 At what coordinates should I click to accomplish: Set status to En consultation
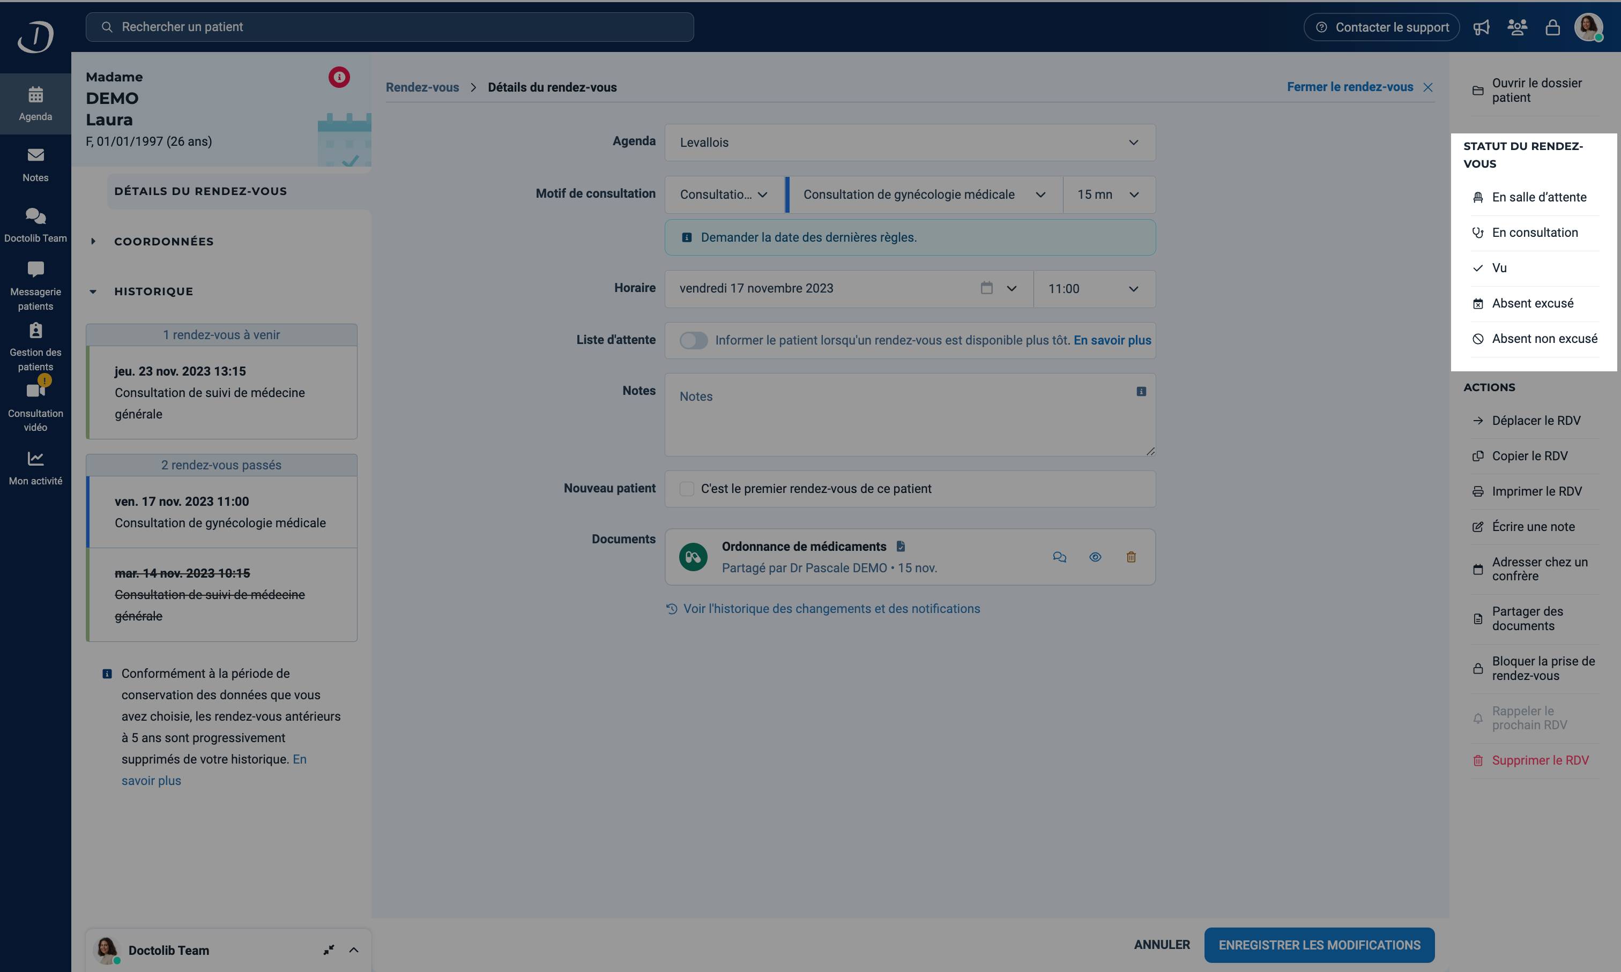pos(1535,233)
